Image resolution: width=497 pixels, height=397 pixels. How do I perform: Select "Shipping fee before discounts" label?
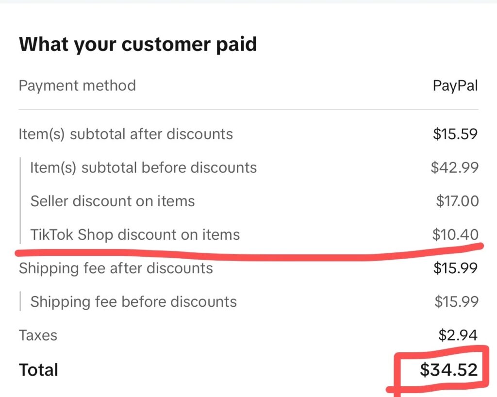point(133,302)
